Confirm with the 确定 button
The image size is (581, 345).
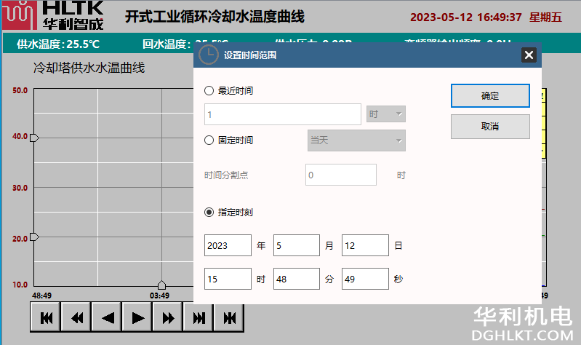coord(490,95)
